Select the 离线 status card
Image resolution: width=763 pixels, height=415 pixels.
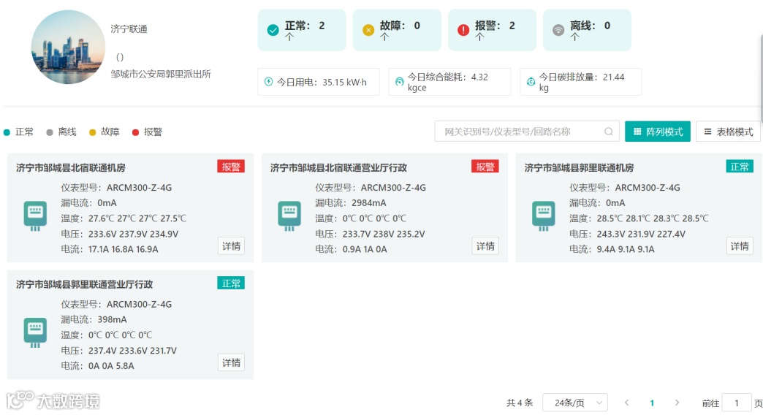click(588, 30)
